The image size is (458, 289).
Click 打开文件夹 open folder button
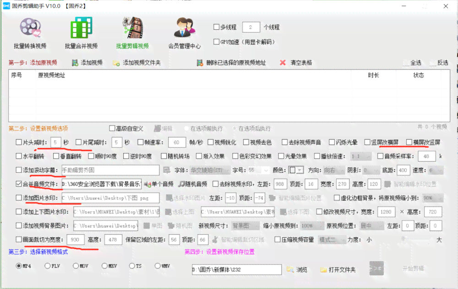[x=338, y=270]
